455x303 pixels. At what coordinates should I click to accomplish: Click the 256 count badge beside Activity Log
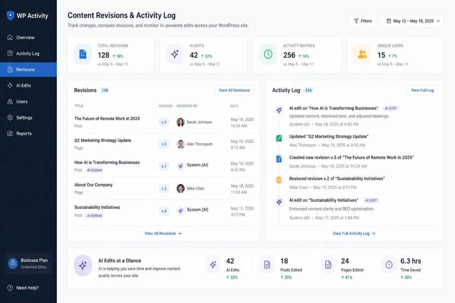click(308, 90)
